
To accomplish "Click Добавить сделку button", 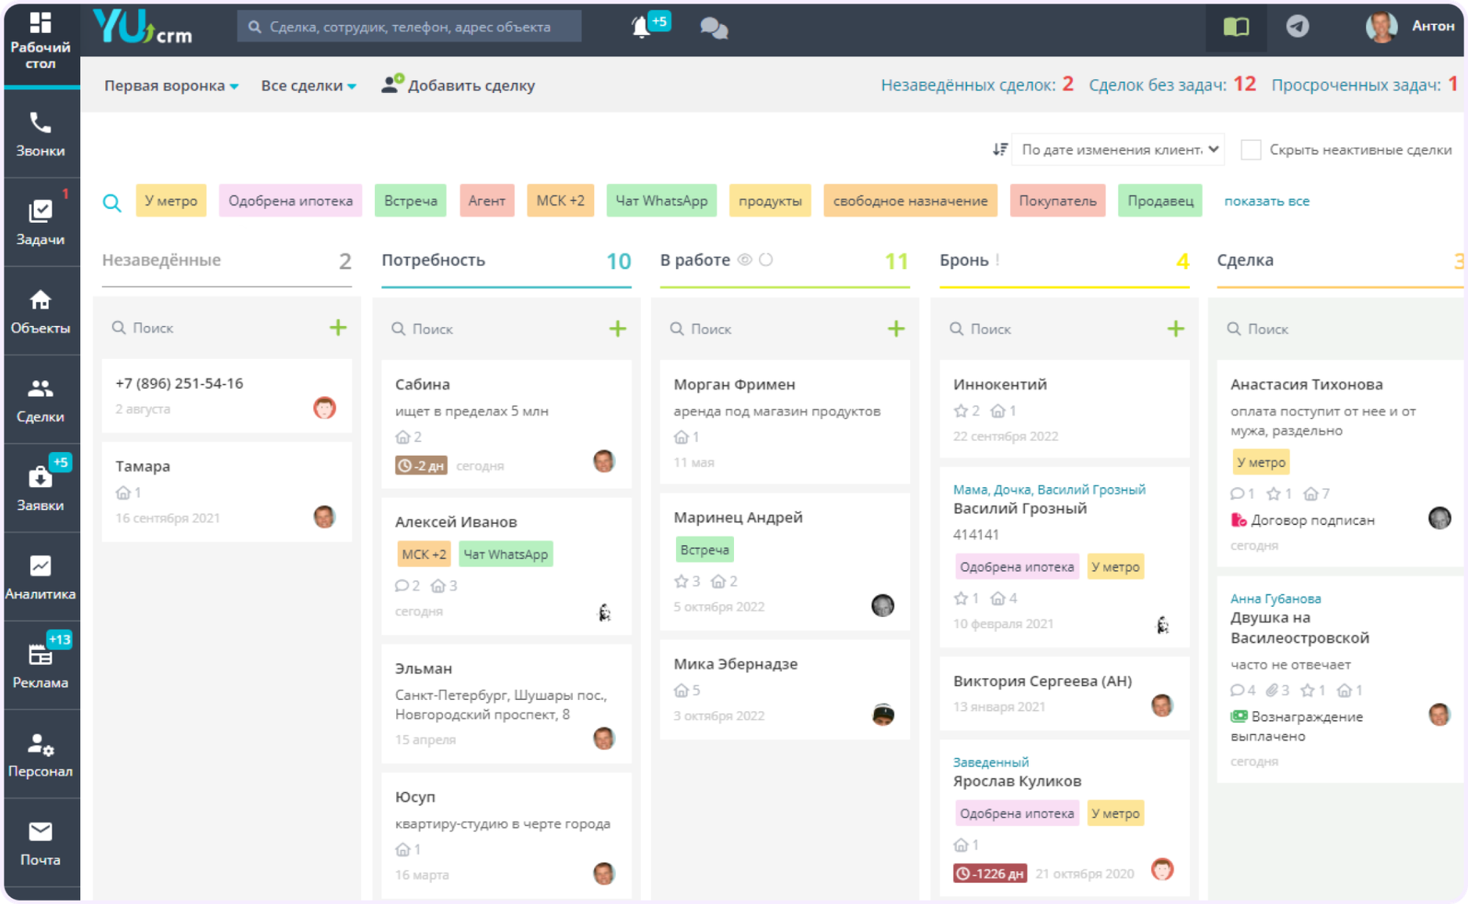I will [458, 85].
